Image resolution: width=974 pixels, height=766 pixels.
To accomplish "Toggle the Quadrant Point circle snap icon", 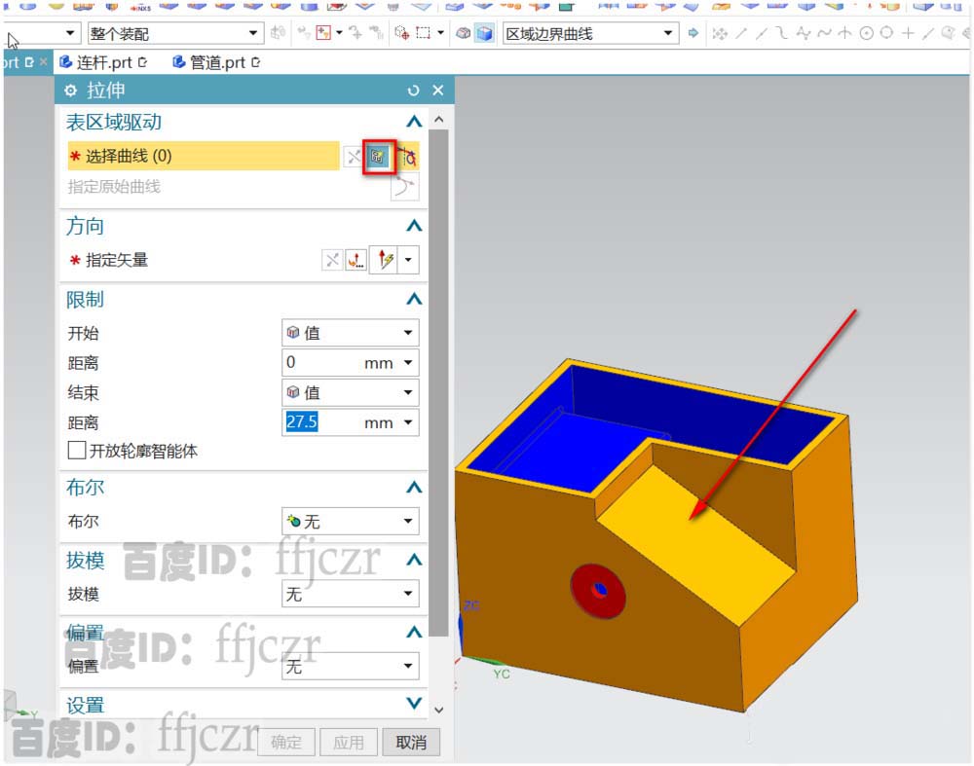I will (x=886, y=33).
